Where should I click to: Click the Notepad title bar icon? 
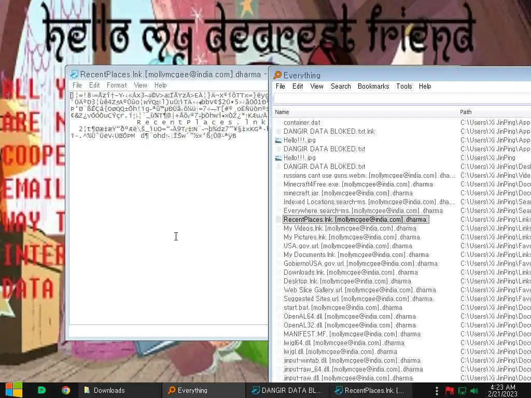(x=74, y=74)
